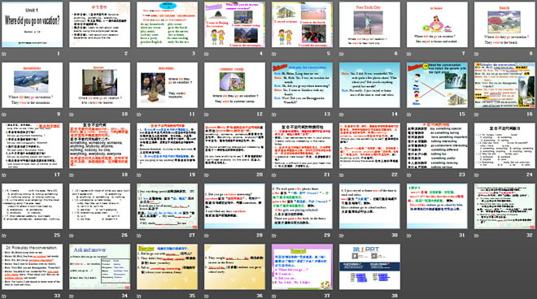Select slide 17 thumbnail
This screenshot has width=537, height=299.
pyautogui.click(x=33, y=145)
